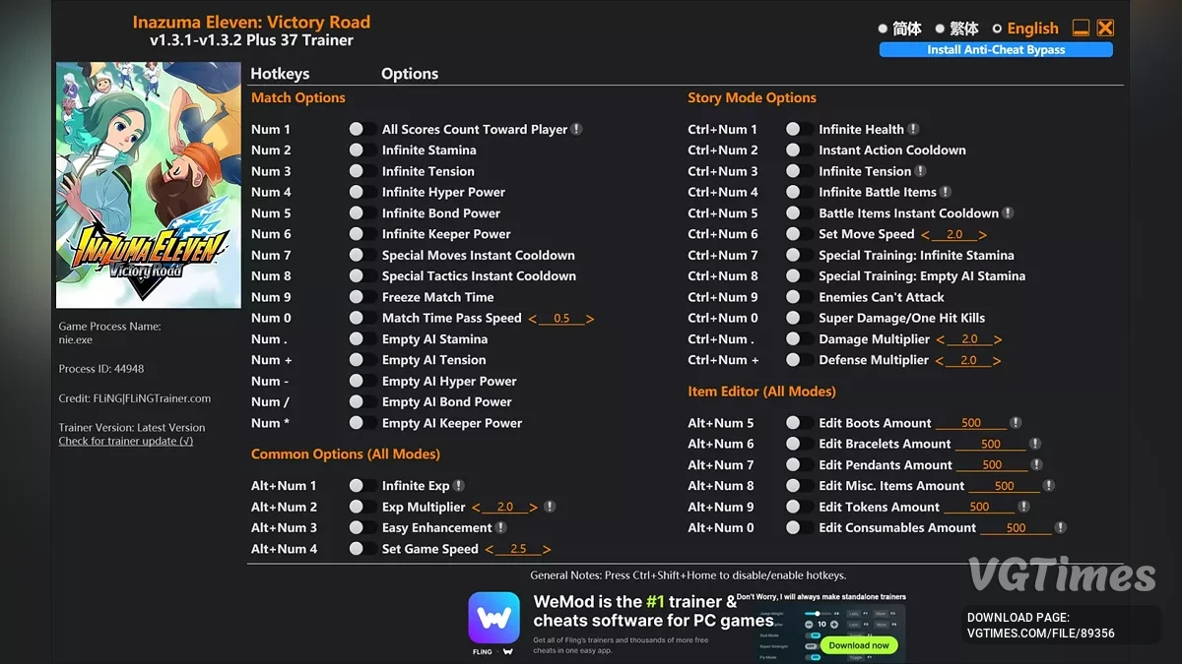Decrease Set Move Speed value
This screenshot has width=1182, height=664.
925,234
